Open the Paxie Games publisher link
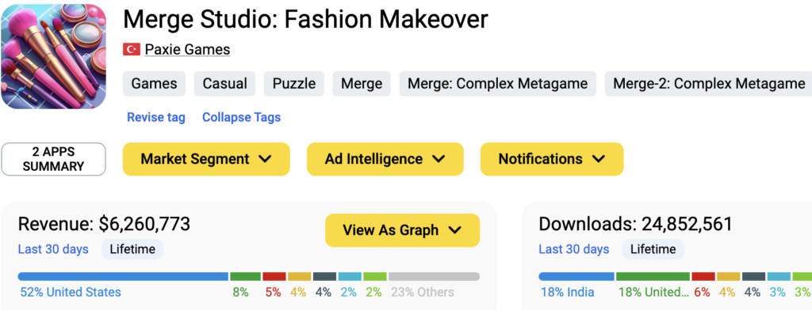Image resolution: width=812 pixels, height=310 pixels. tap(187, 50)
